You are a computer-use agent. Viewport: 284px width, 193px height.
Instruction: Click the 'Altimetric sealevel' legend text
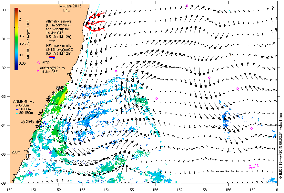(59, 21)
